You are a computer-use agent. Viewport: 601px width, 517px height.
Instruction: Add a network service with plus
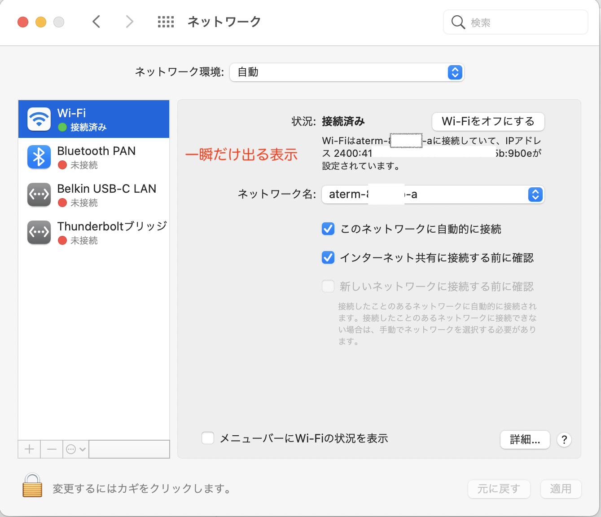coord(30,449)
